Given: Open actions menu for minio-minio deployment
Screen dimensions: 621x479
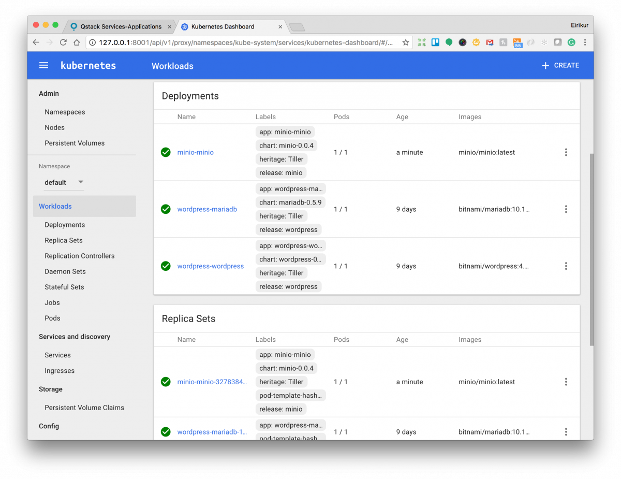Looking at the screenshot, I should tap(566, 152).
